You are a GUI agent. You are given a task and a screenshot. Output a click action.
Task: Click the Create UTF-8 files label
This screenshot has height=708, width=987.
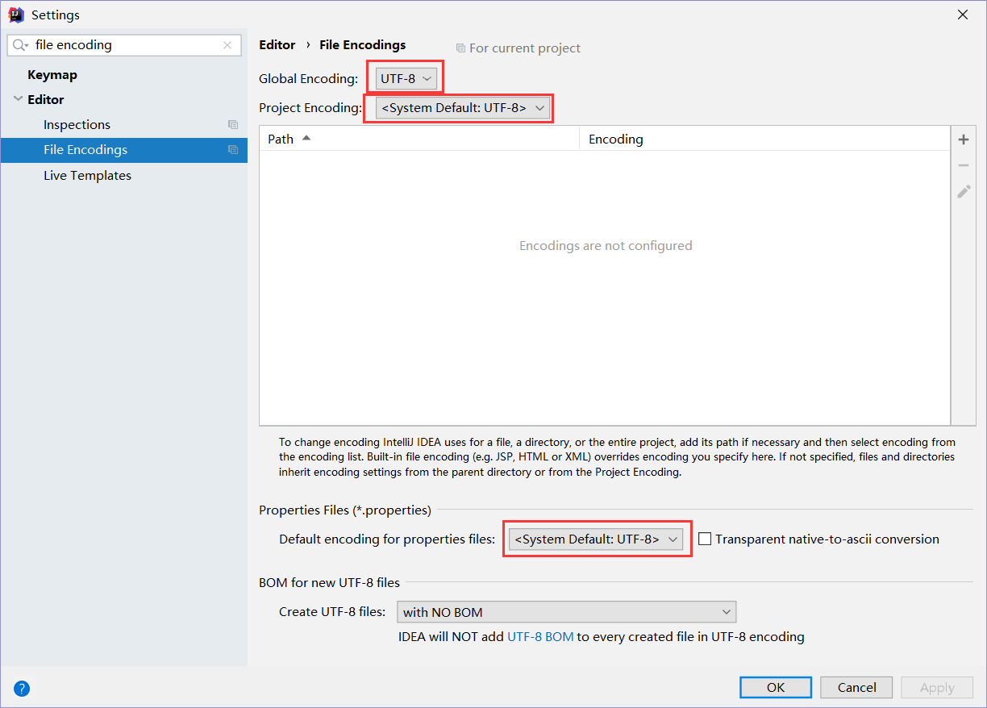(332, 612)
